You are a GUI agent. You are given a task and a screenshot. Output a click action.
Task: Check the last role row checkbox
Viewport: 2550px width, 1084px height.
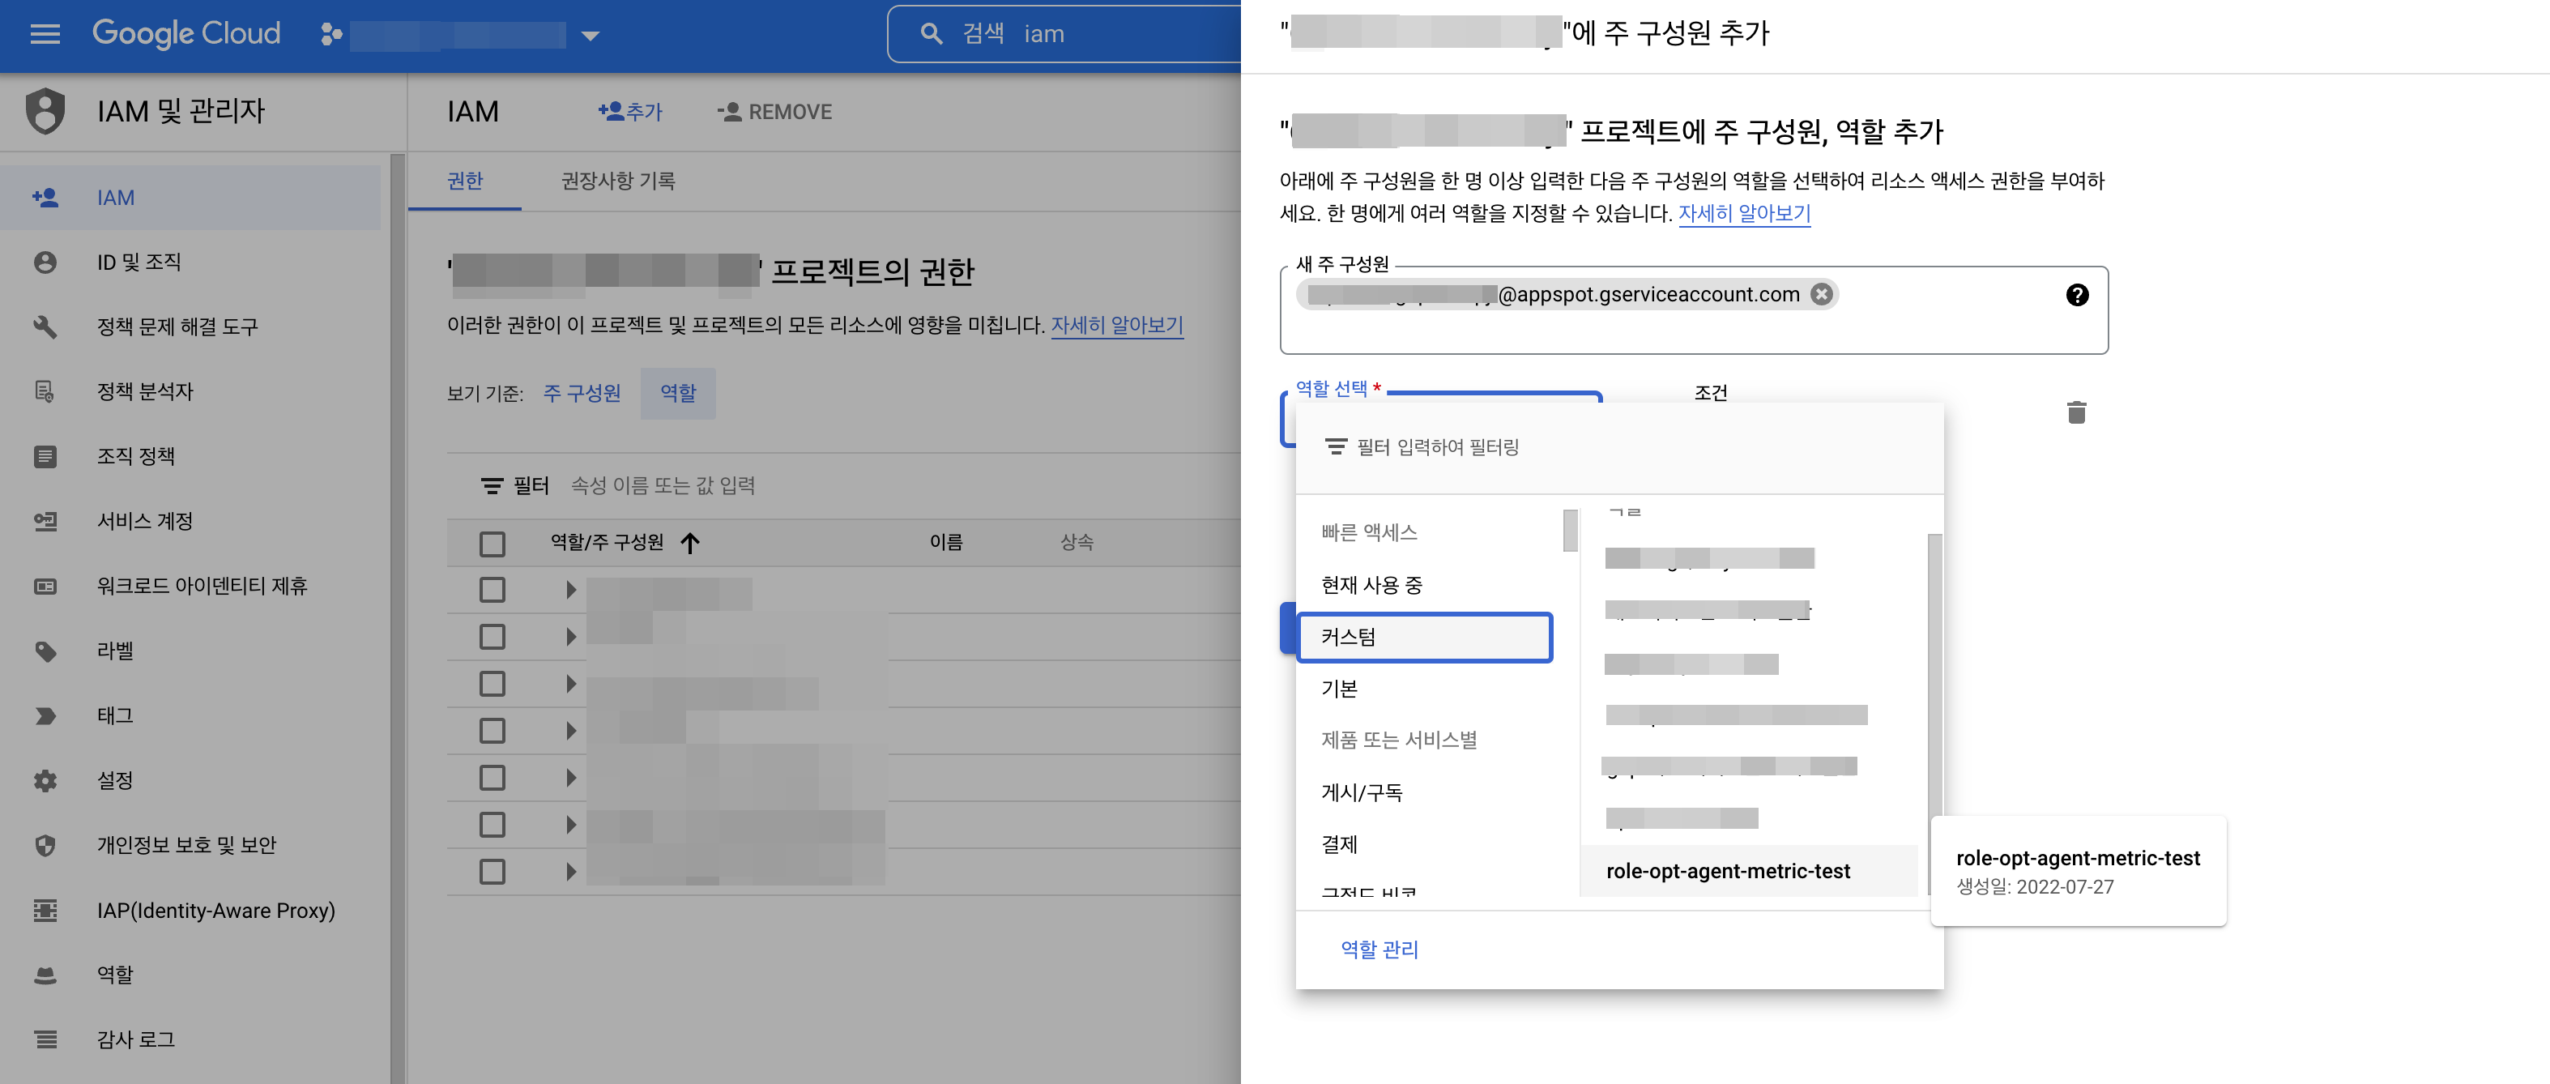coord(492,873)
